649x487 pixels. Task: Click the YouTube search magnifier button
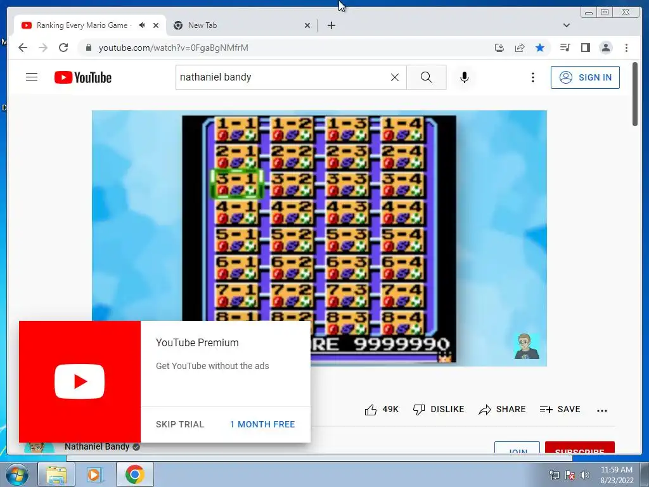[x=427, y=77]
